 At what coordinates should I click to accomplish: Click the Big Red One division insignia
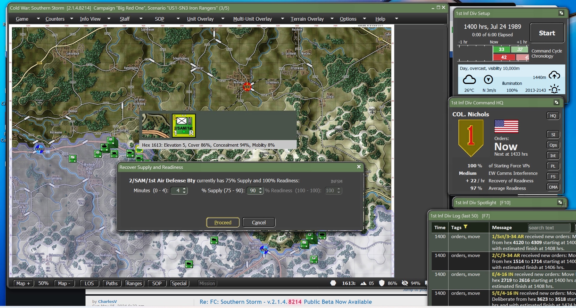click(471, 138)
